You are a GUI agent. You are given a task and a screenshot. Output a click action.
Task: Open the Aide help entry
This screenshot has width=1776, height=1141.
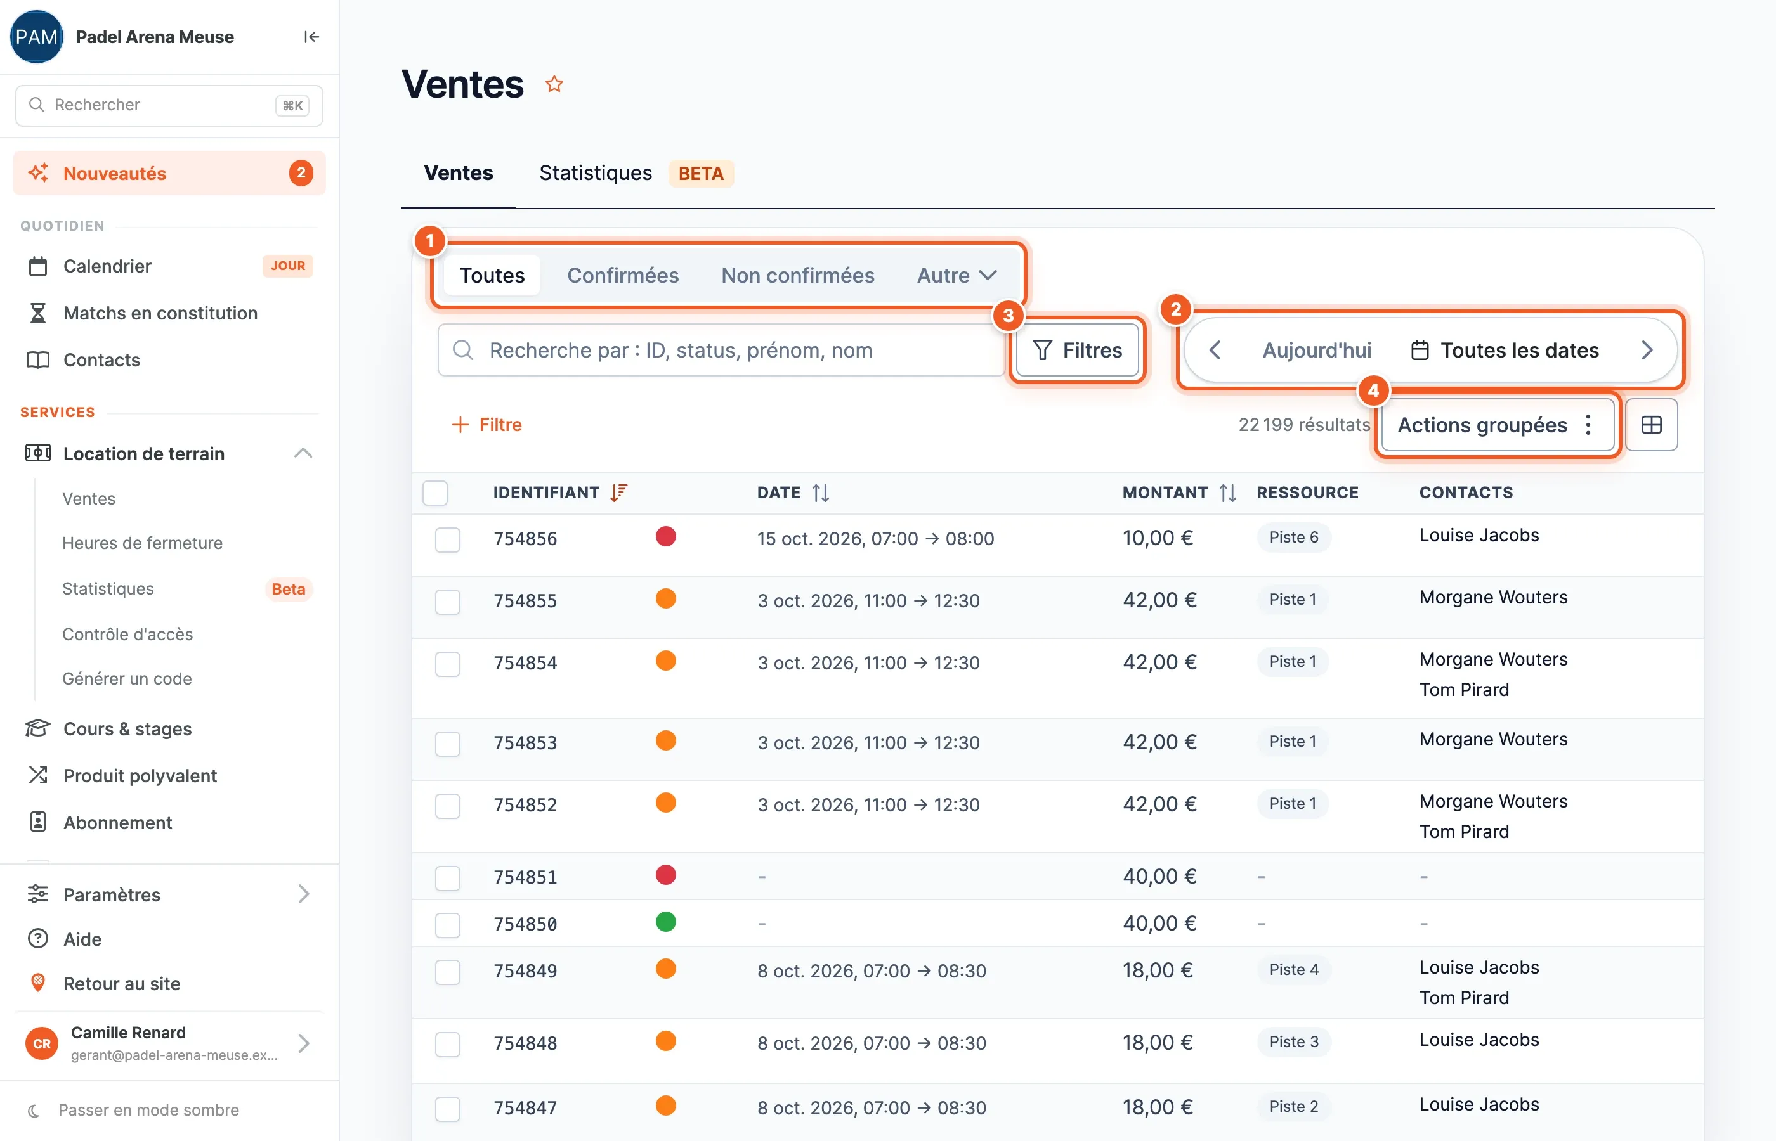click(170, 939)
